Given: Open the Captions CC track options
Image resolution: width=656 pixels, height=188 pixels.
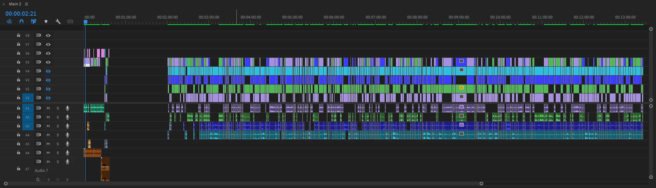Looking at the screenshot, I should click(70, 21).
